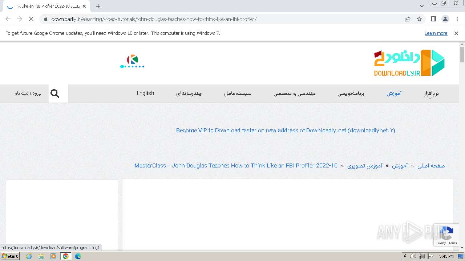The image size is (465, 261).
Task: Open the volume speaker tray icon
Action: (x=413, y=256)
